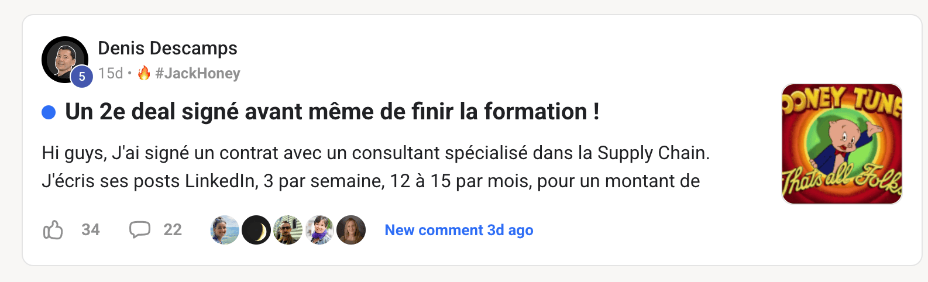Click the 15d timestamp

pyautogui.click(x=111, y=73)
